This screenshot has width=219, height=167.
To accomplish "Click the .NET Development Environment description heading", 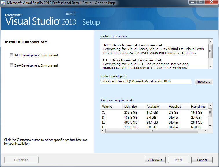I will point(133,45).
